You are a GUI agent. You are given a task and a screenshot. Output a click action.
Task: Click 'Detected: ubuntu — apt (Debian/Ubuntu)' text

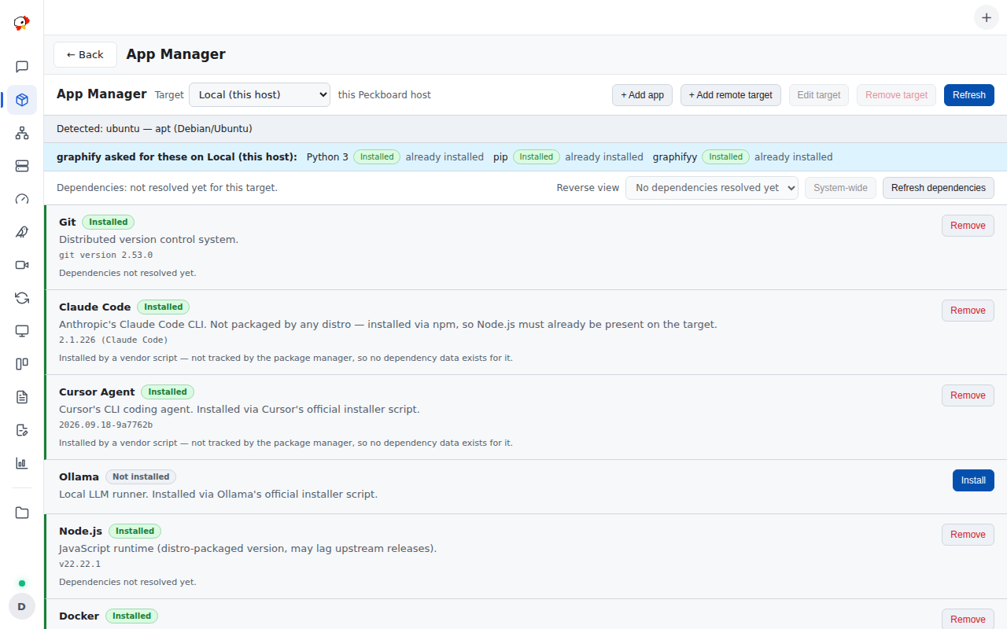(x=154, y=129)
